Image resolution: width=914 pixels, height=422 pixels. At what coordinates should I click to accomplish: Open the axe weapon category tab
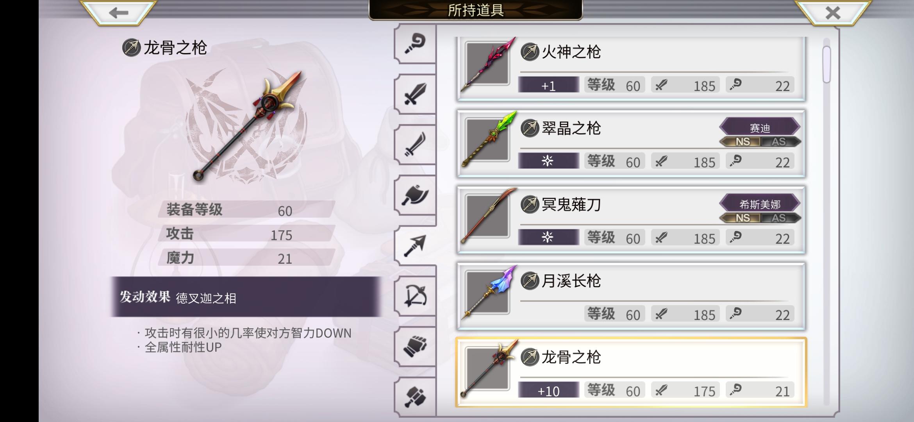(x=415, y=195)
